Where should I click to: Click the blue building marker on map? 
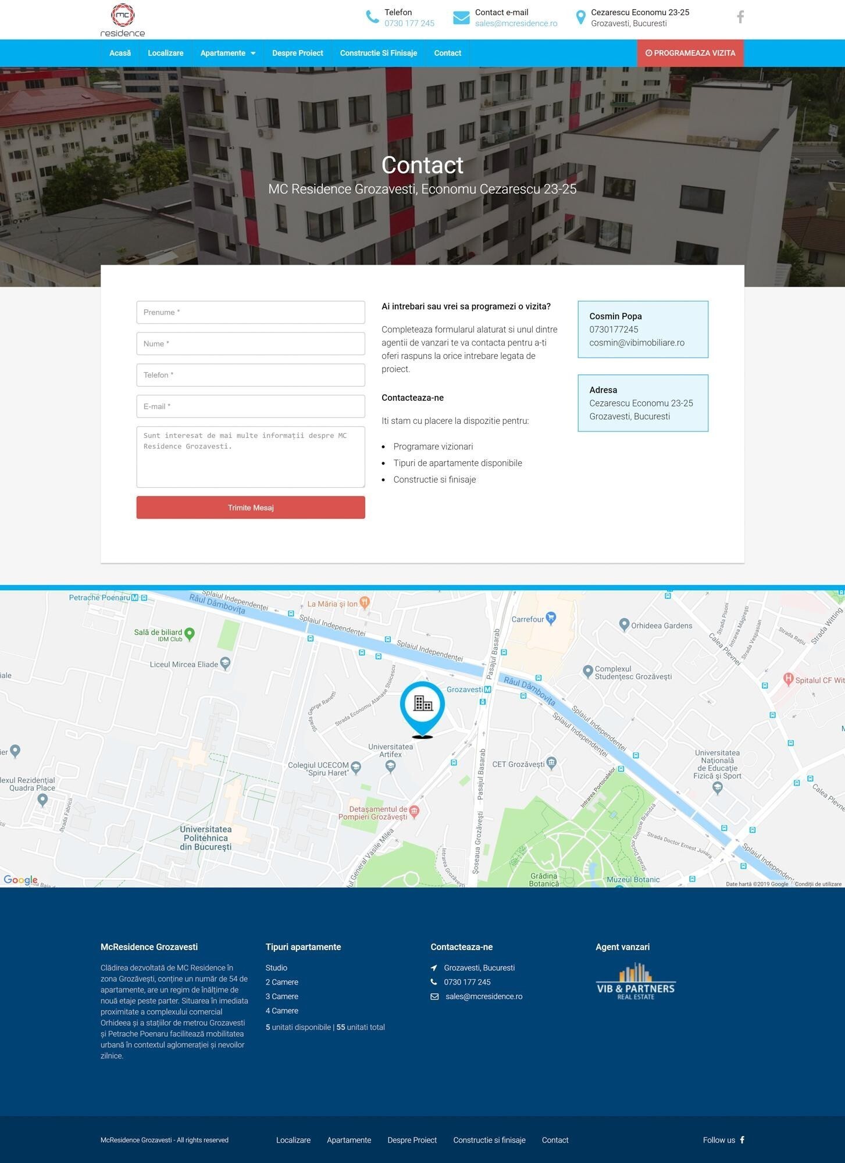coord(422,705)
